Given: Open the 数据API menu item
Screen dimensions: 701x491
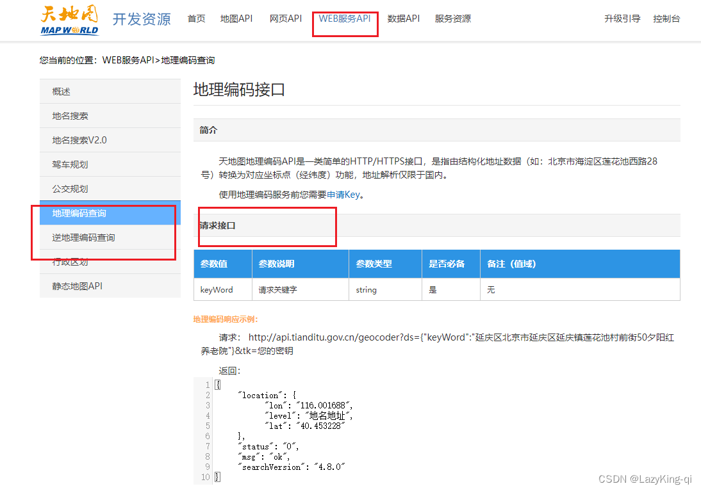Looking at the screenshot, I should (403, 19).
